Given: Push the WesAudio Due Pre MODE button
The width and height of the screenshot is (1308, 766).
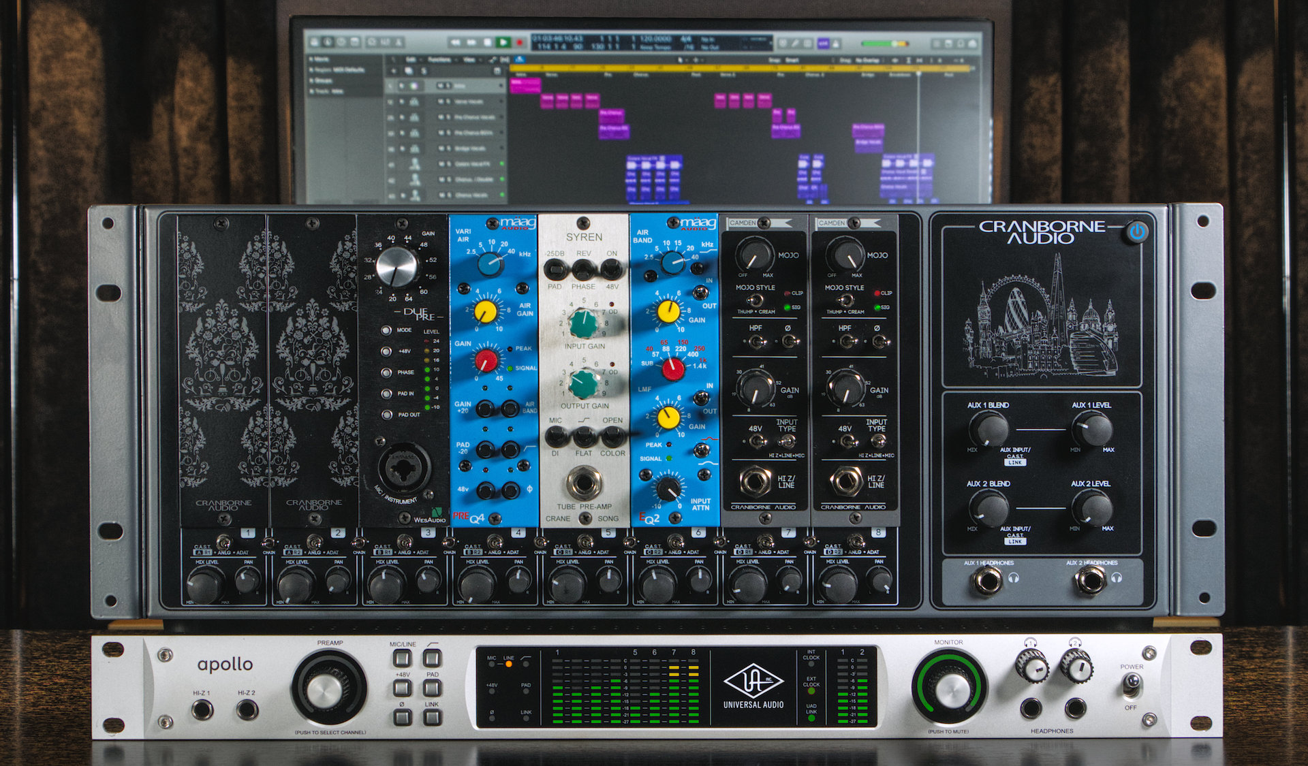Looking at the screenshot, I should (x=386, y=330).
